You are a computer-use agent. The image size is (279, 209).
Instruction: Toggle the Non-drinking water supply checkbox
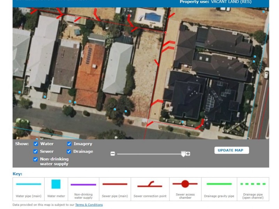36,159
